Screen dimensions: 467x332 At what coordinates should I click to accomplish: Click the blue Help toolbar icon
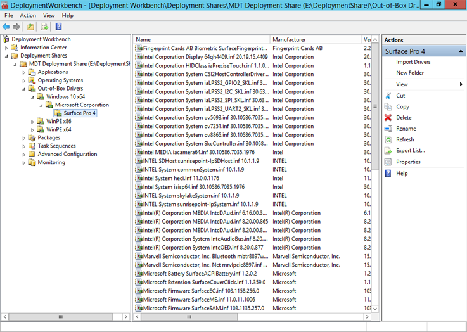(58, 27)
